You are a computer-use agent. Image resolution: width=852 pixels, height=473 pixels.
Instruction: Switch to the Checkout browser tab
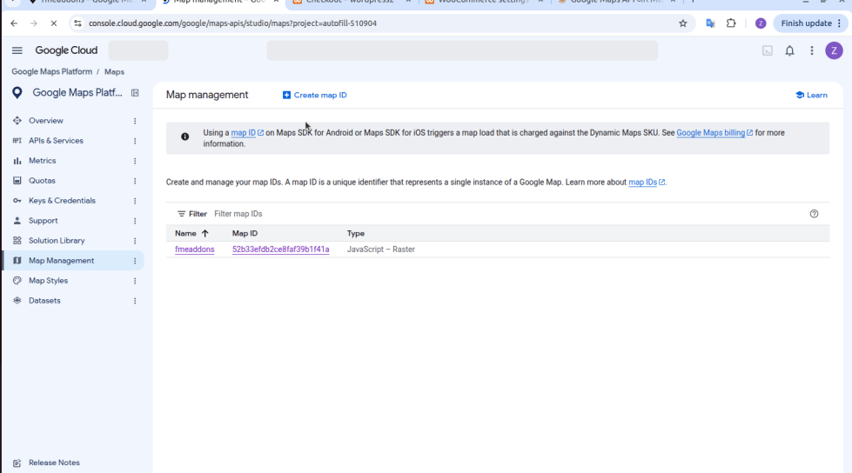pos(351,3)
